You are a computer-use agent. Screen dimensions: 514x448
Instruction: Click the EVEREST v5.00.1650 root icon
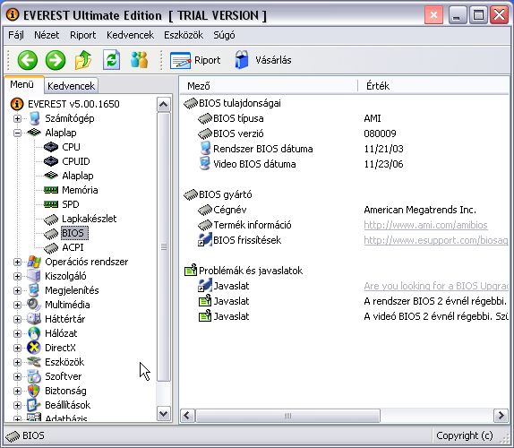[x=17, y=104]
